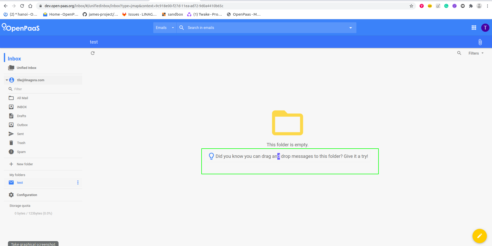The image size is (492, 246).
Task: Collapse the tlle@linagora.com account tree
Action: [6, 80]
